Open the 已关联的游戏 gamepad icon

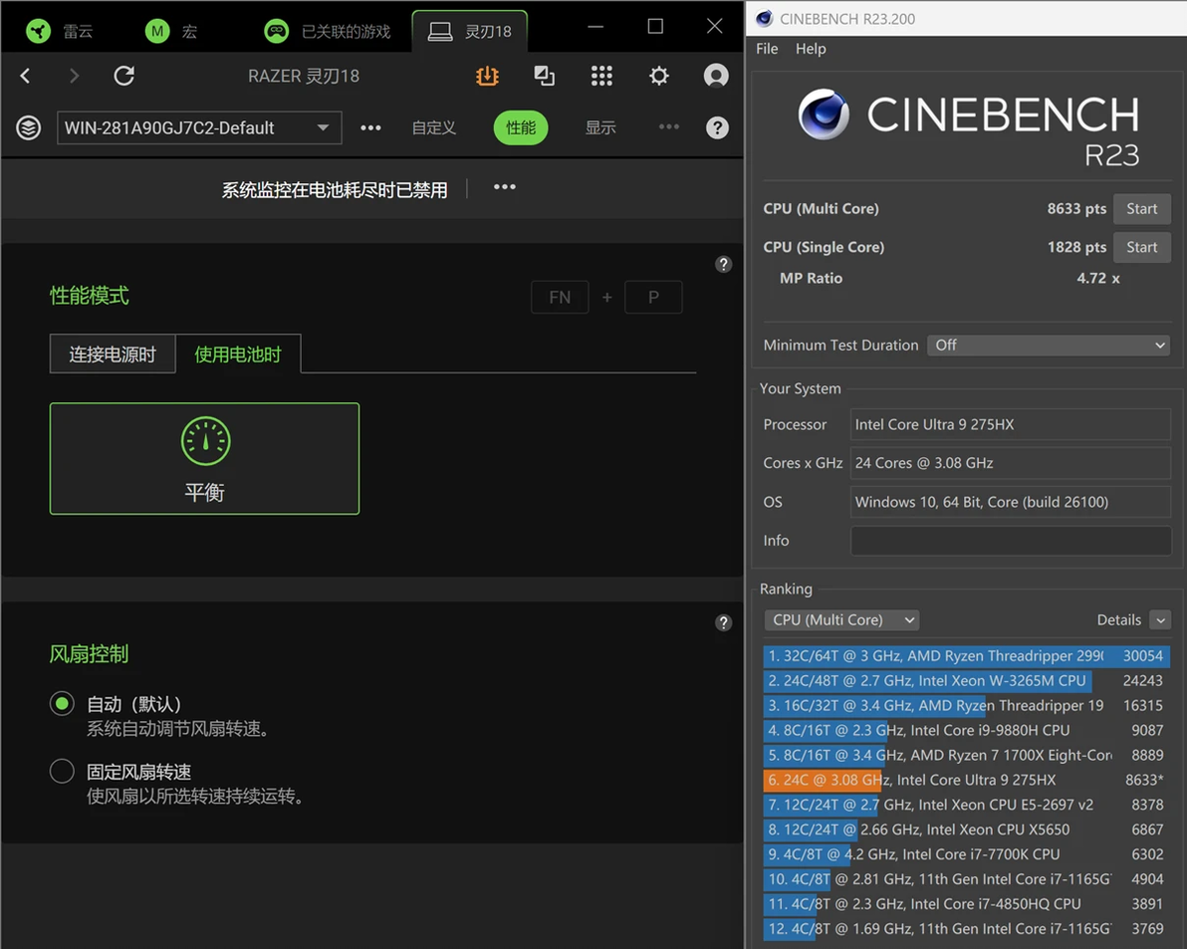coord(276,31)
